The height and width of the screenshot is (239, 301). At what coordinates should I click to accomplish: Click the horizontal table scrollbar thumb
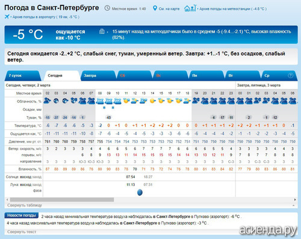click(62, 200)
